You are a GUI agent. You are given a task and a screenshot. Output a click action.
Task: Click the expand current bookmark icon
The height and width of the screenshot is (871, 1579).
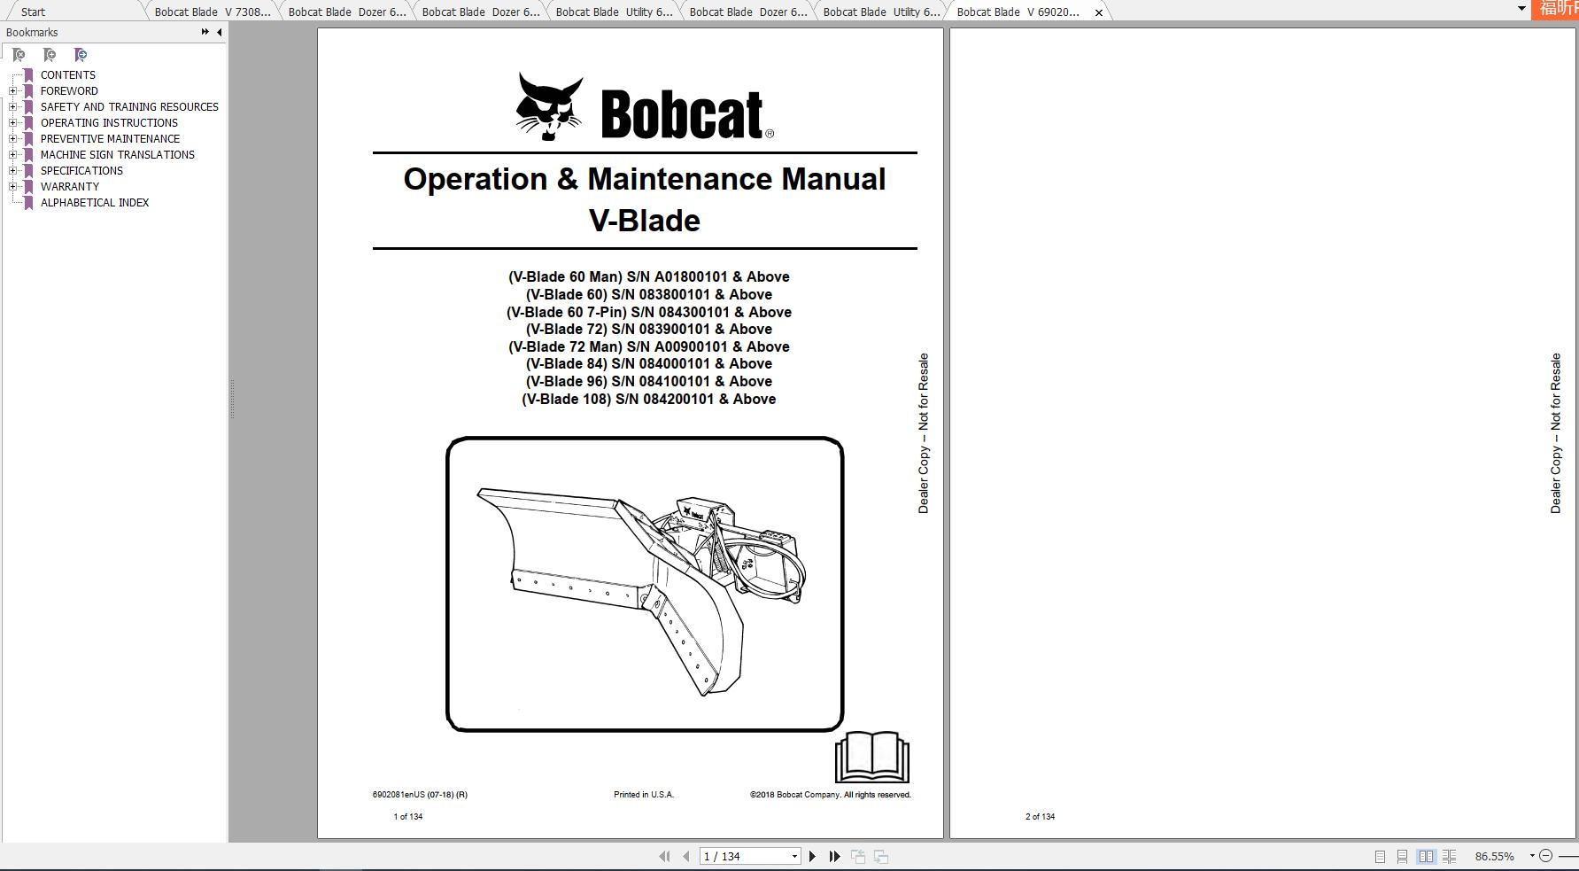coord(80,55)
